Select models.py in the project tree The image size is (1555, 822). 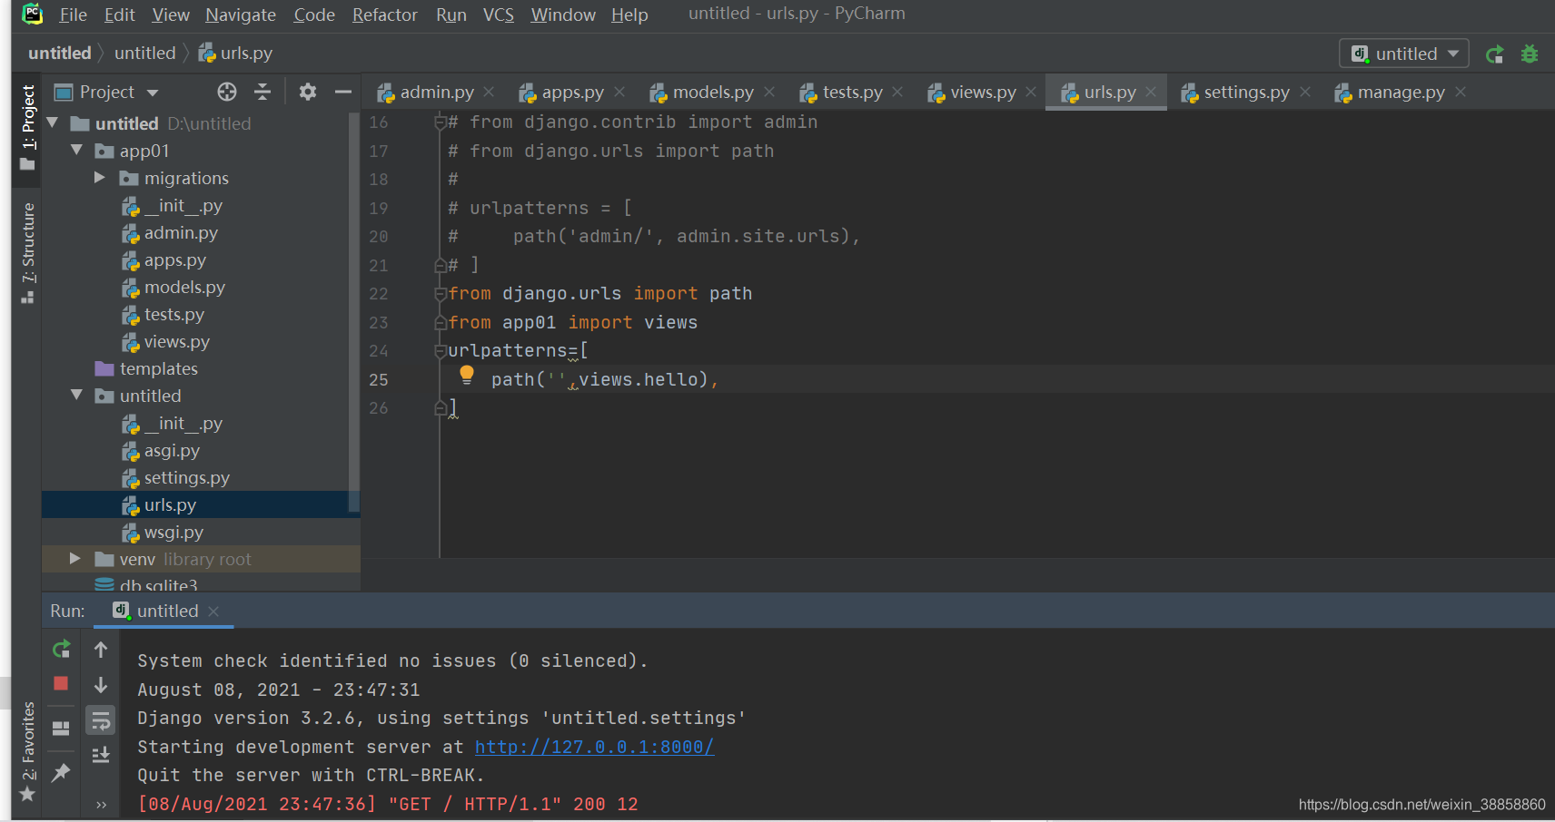(184, 287)
